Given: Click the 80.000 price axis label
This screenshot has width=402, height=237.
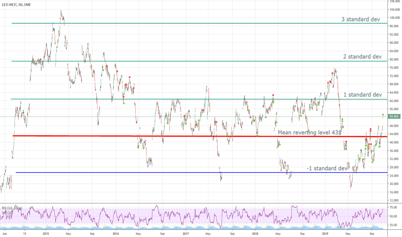Looking at the screenshot, I should click(x=395, y=59).
